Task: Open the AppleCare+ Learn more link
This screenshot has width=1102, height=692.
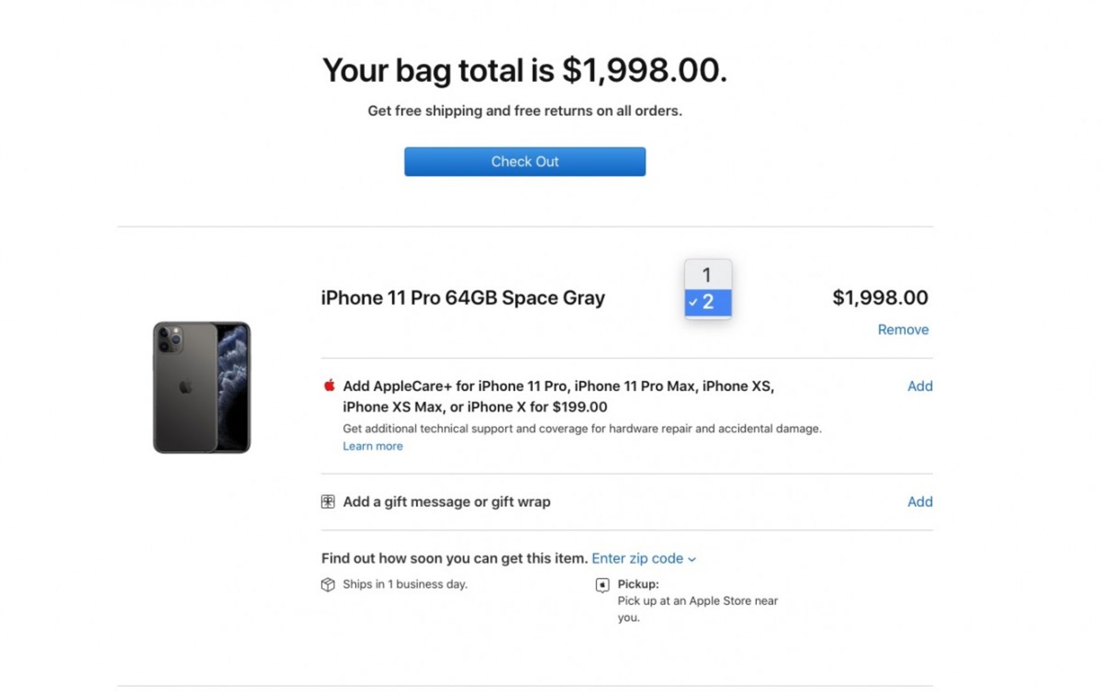Action: [372, 446]
